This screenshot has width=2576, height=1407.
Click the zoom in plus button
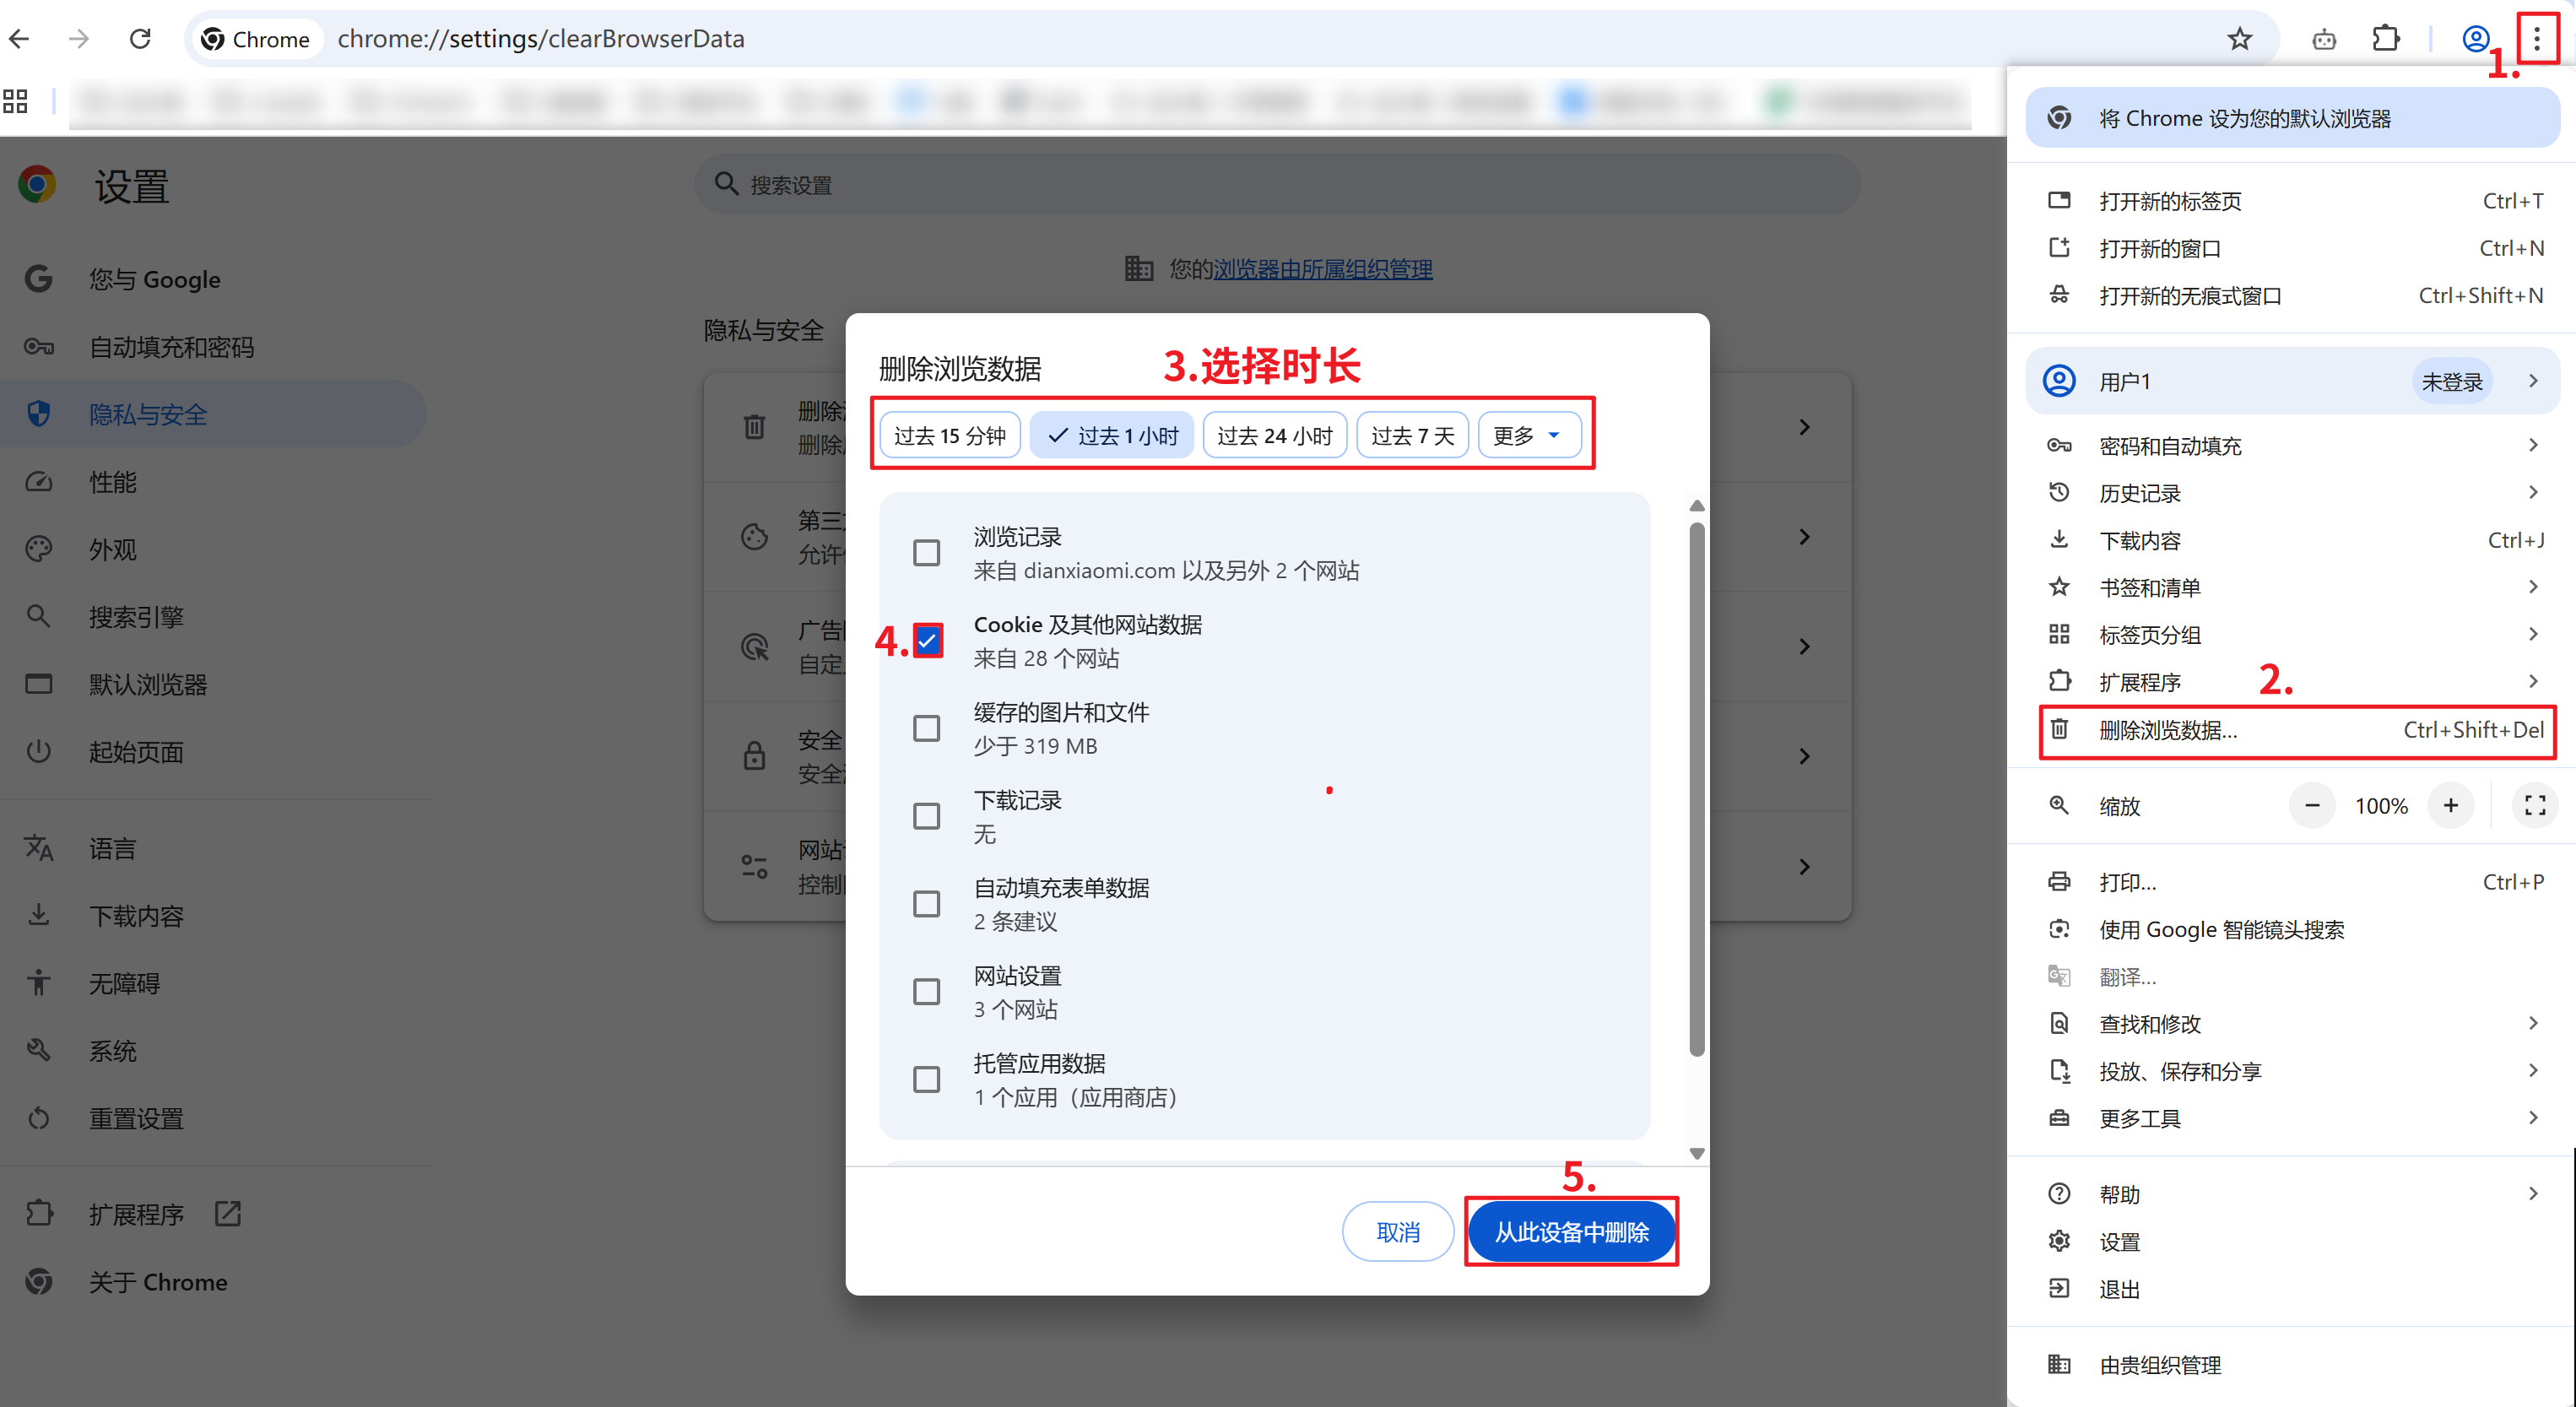(2450, 806)
